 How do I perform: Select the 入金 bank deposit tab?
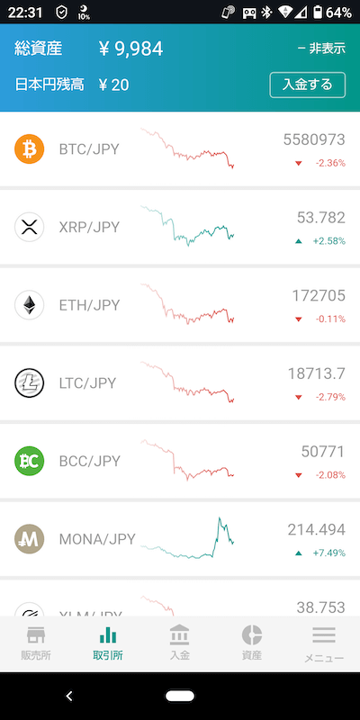click(x=179, y=643)
